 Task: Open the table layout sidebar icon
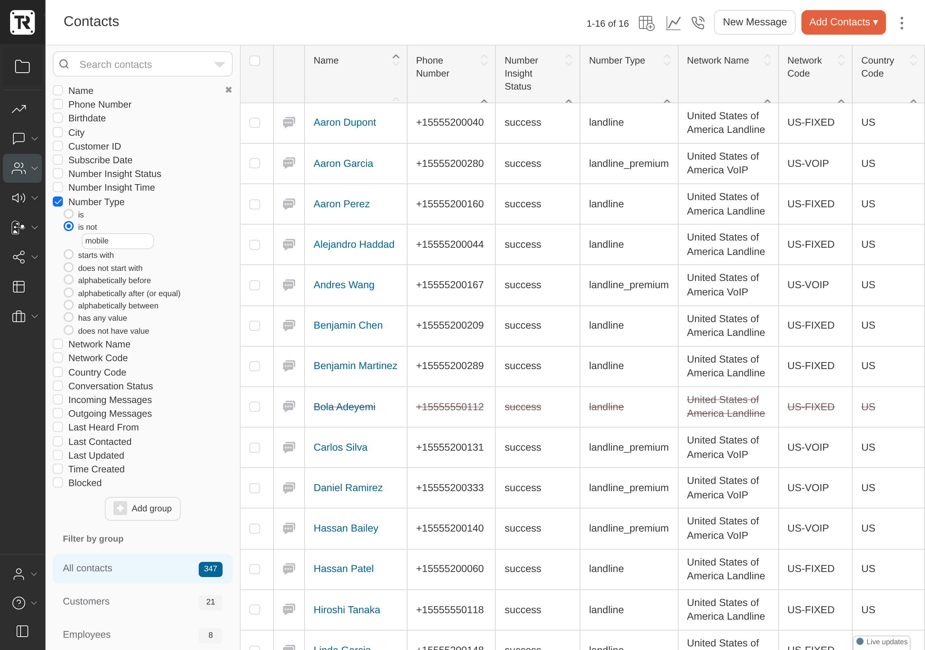(18, 286)
